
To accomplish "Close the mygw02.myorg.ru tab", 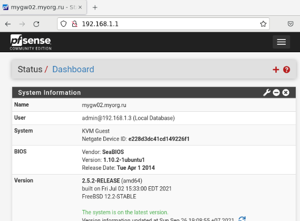I will click(80, 7).
